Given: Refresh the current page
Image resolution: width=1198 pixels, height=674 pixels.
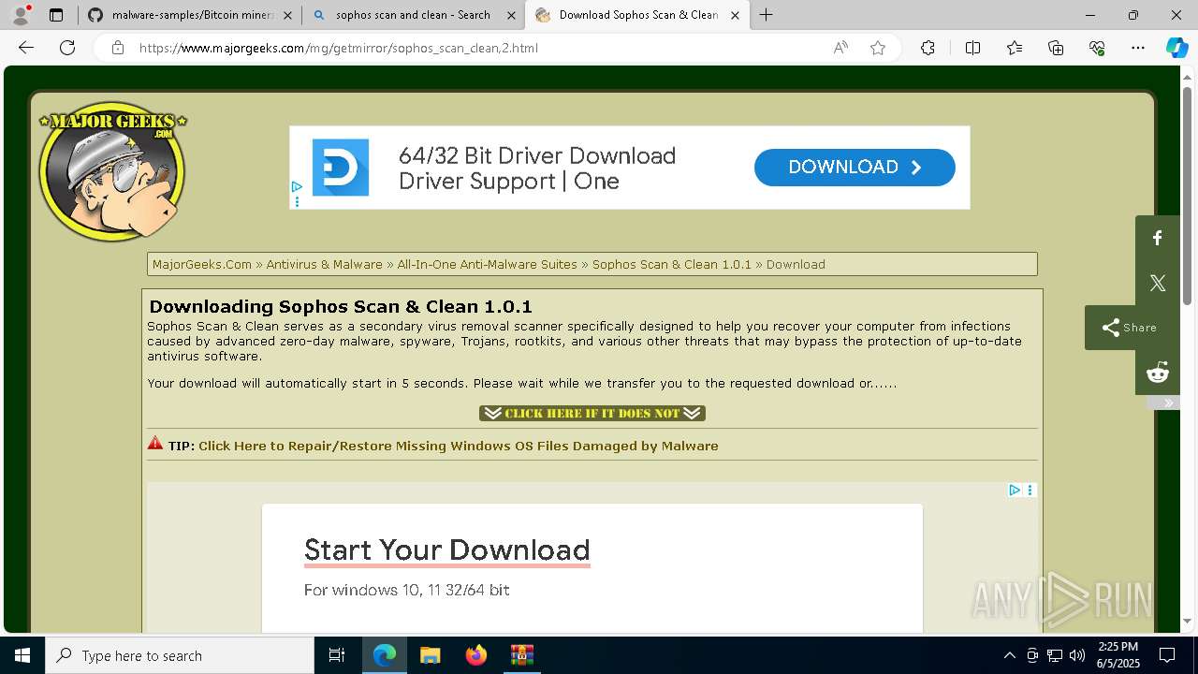Looking at the screenshot, I should (67, 48).
